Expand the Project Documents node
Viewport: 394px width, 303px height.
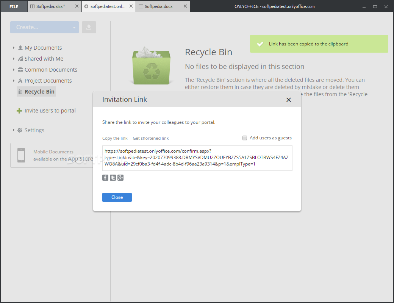[x=14, y=81]
